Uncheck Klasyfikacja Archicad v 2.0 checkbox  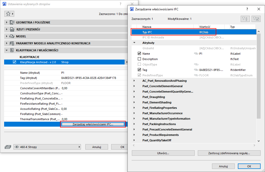14,62
